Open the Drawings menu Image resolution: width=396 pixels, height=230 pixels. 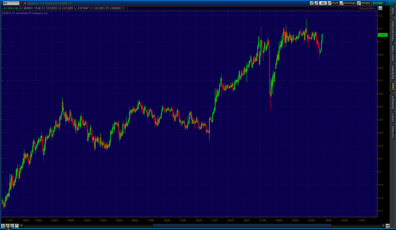(x=347, y=3)
